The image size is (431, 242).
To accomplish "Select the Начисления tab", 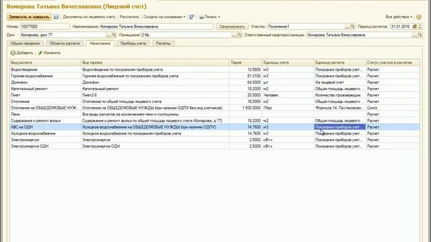I will coord(100,43).
